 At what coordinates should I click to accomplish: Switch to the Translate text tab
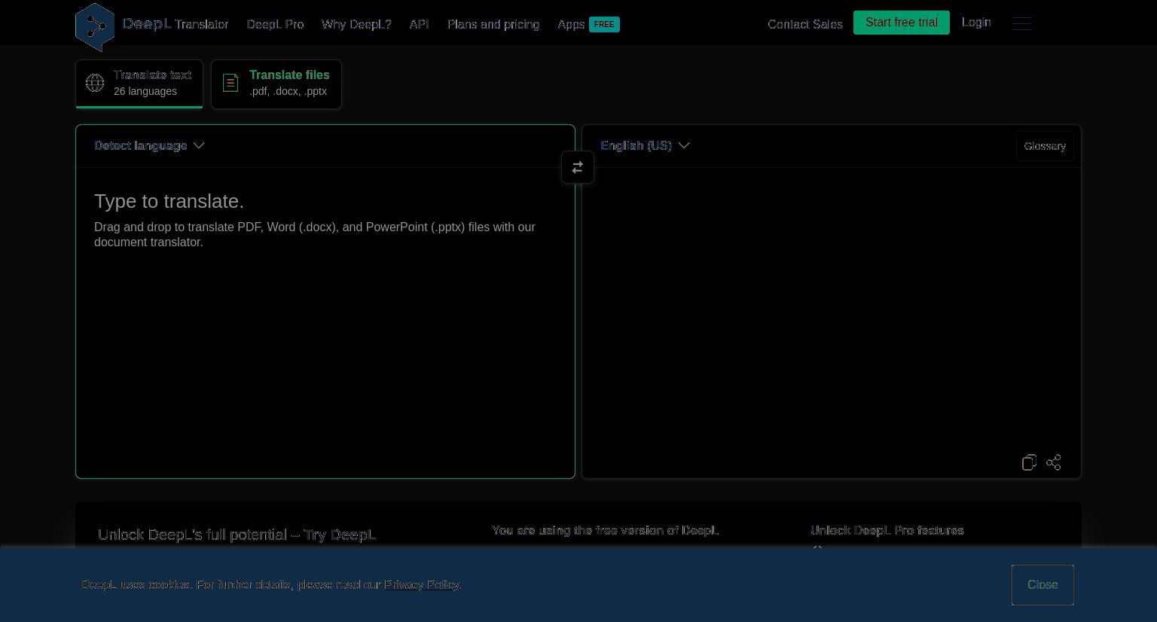[139, 84]
